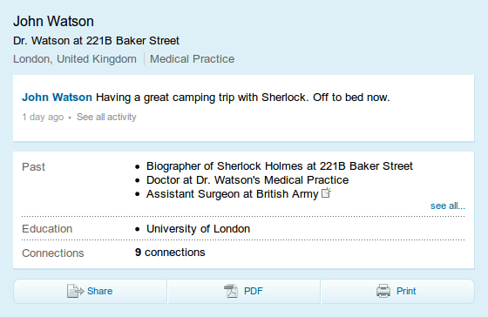Screen dimensions: 488x317
Task: Click Biographer of Sherlock Holmes position
Action: pyautogui.click(x=280, y=166)
